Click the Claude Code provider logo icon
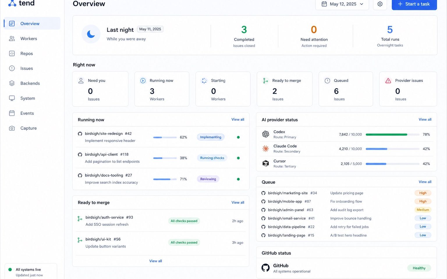This screenshot has width=447, height=279. point(266,149)
